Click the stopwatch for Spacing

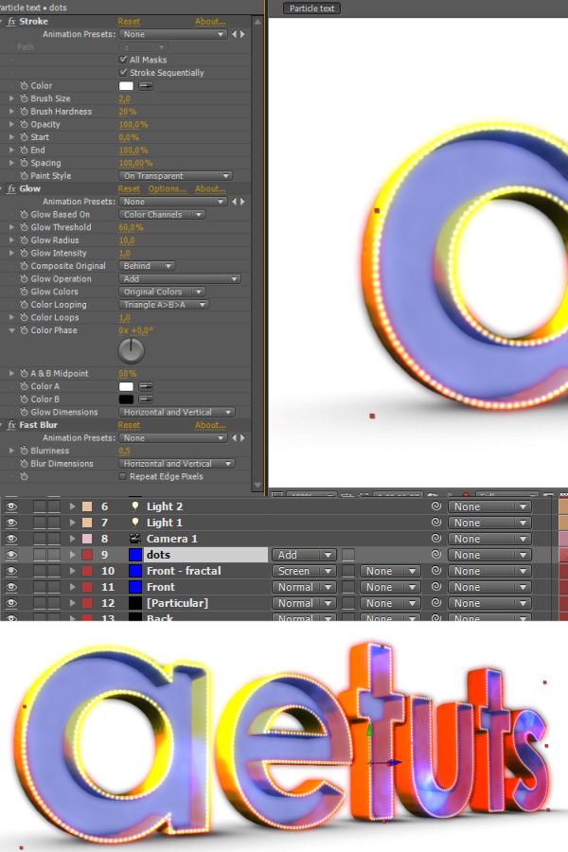point(24,163)
